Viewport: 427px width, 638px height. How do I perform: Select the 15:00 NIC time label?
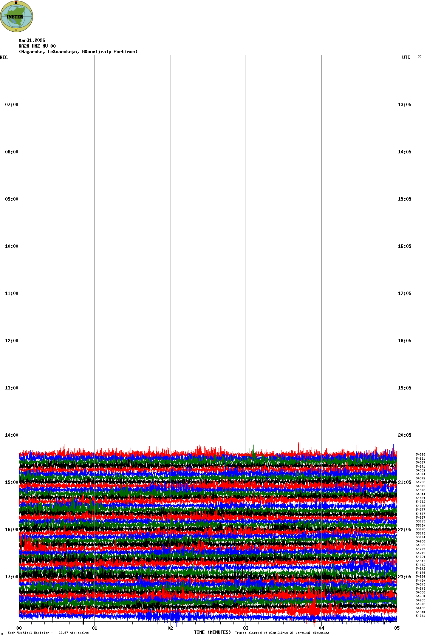coord(11,482)
